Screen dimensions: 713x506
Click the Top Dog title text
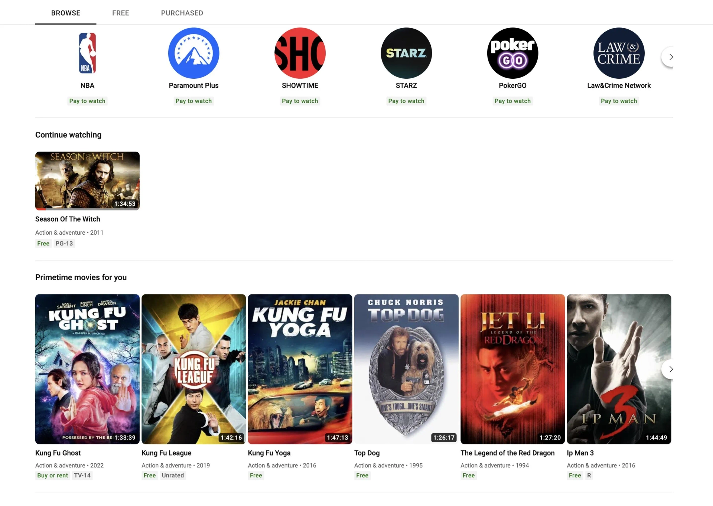coord(367,453)
